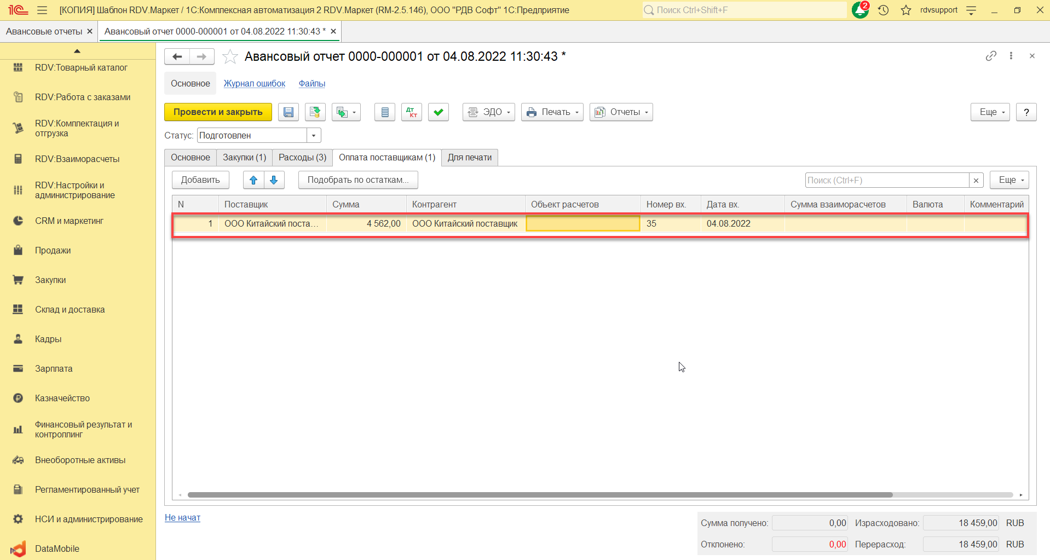Add the document to favorites with the star
Screen dimensions: 1050x560
[x=230, y=56]
